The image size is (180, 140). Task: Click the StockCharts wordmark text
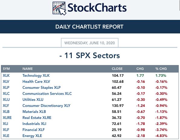(97, 8)
